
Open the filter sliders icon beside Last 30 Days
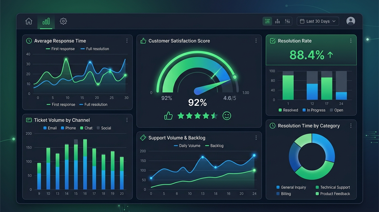287,21
